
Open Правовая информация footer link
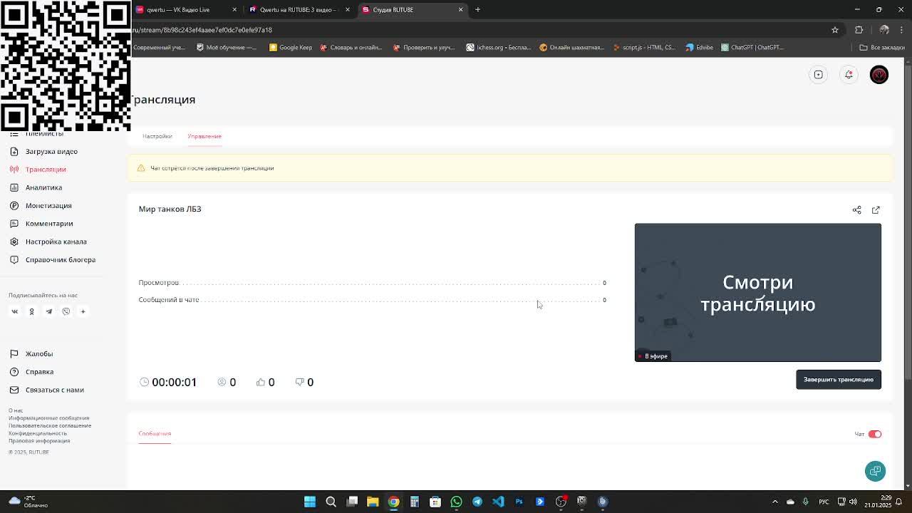point(39,440)
